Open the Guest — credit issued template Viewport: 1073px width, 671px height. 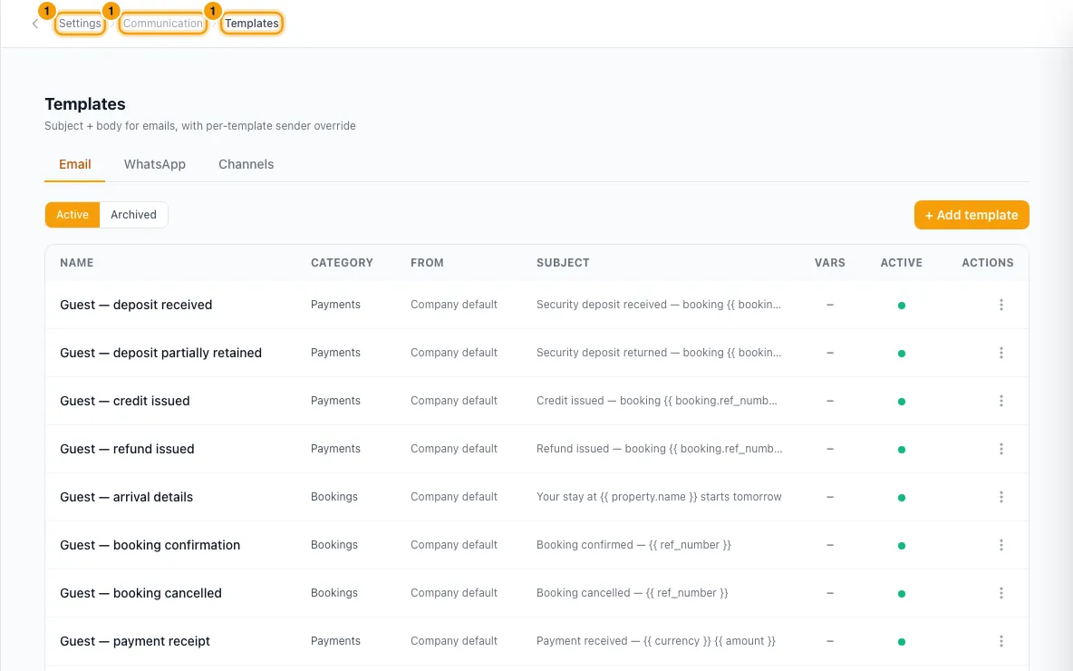pos(124,401)
